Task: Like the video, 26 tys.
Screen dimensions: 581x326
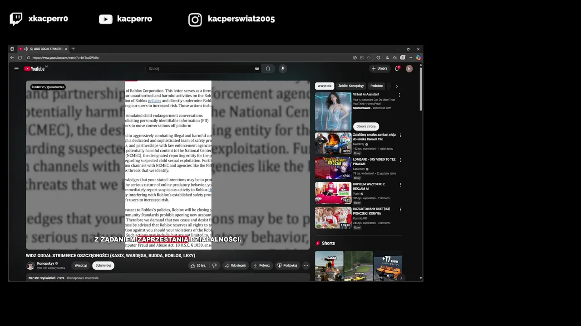Action: [198, 265]
